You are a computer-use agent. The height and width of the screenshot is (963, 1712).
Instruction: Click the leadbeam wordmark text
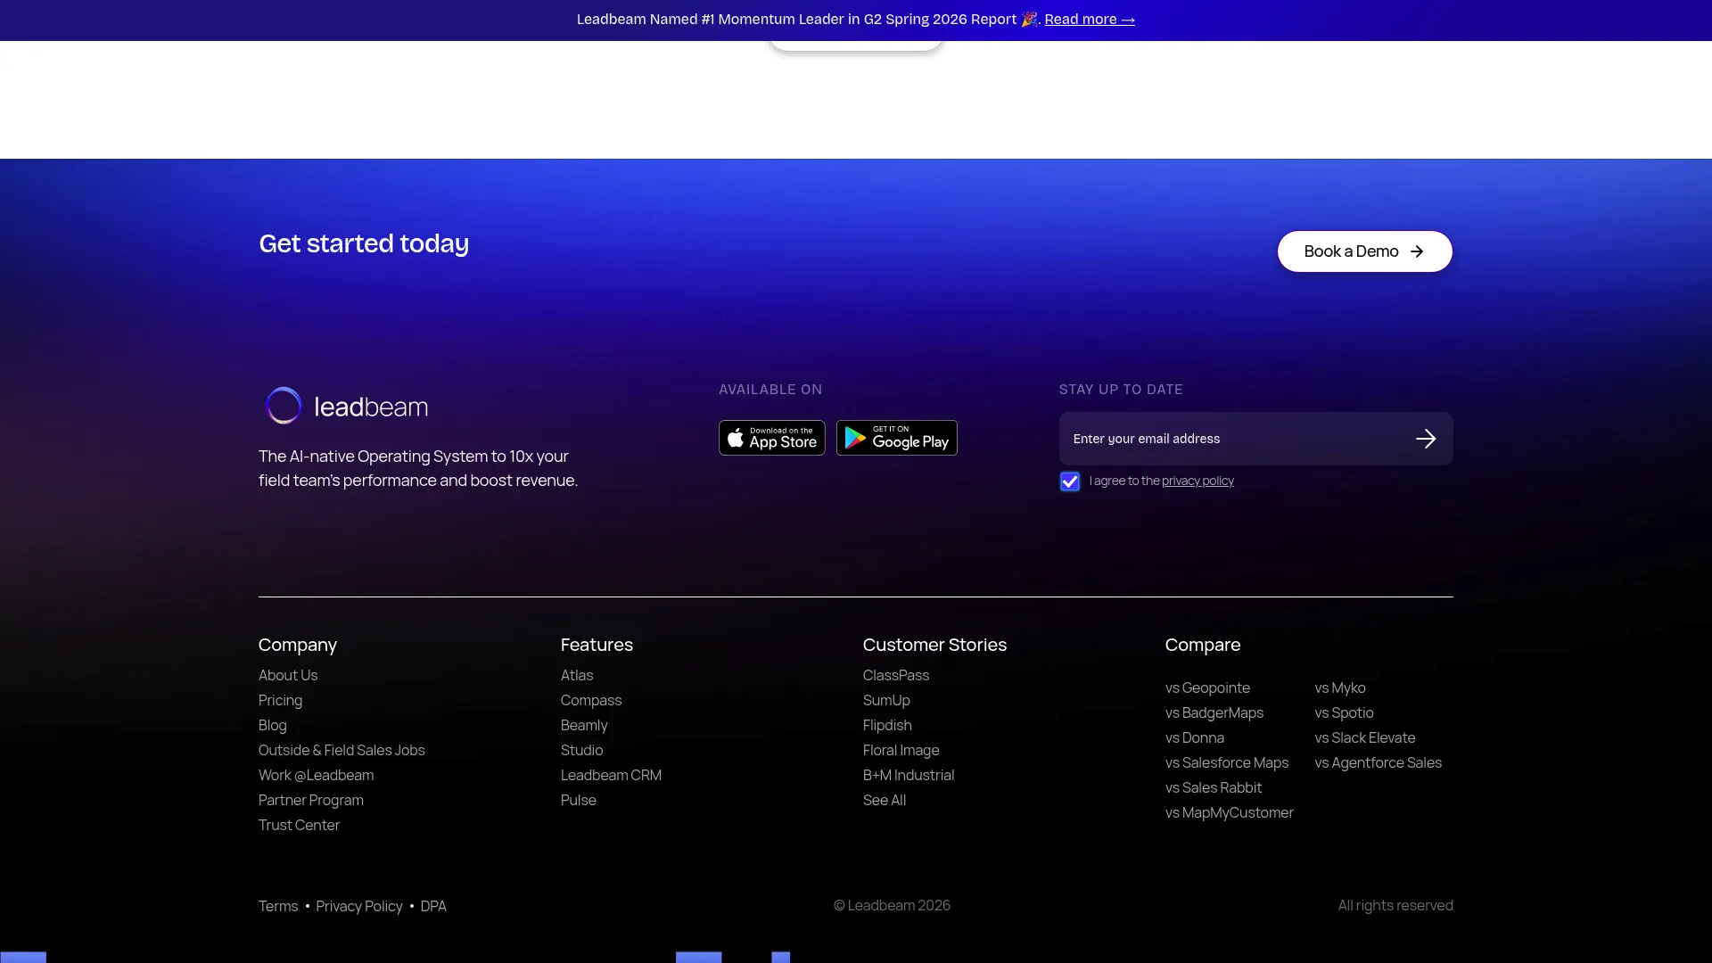point(371,407)
